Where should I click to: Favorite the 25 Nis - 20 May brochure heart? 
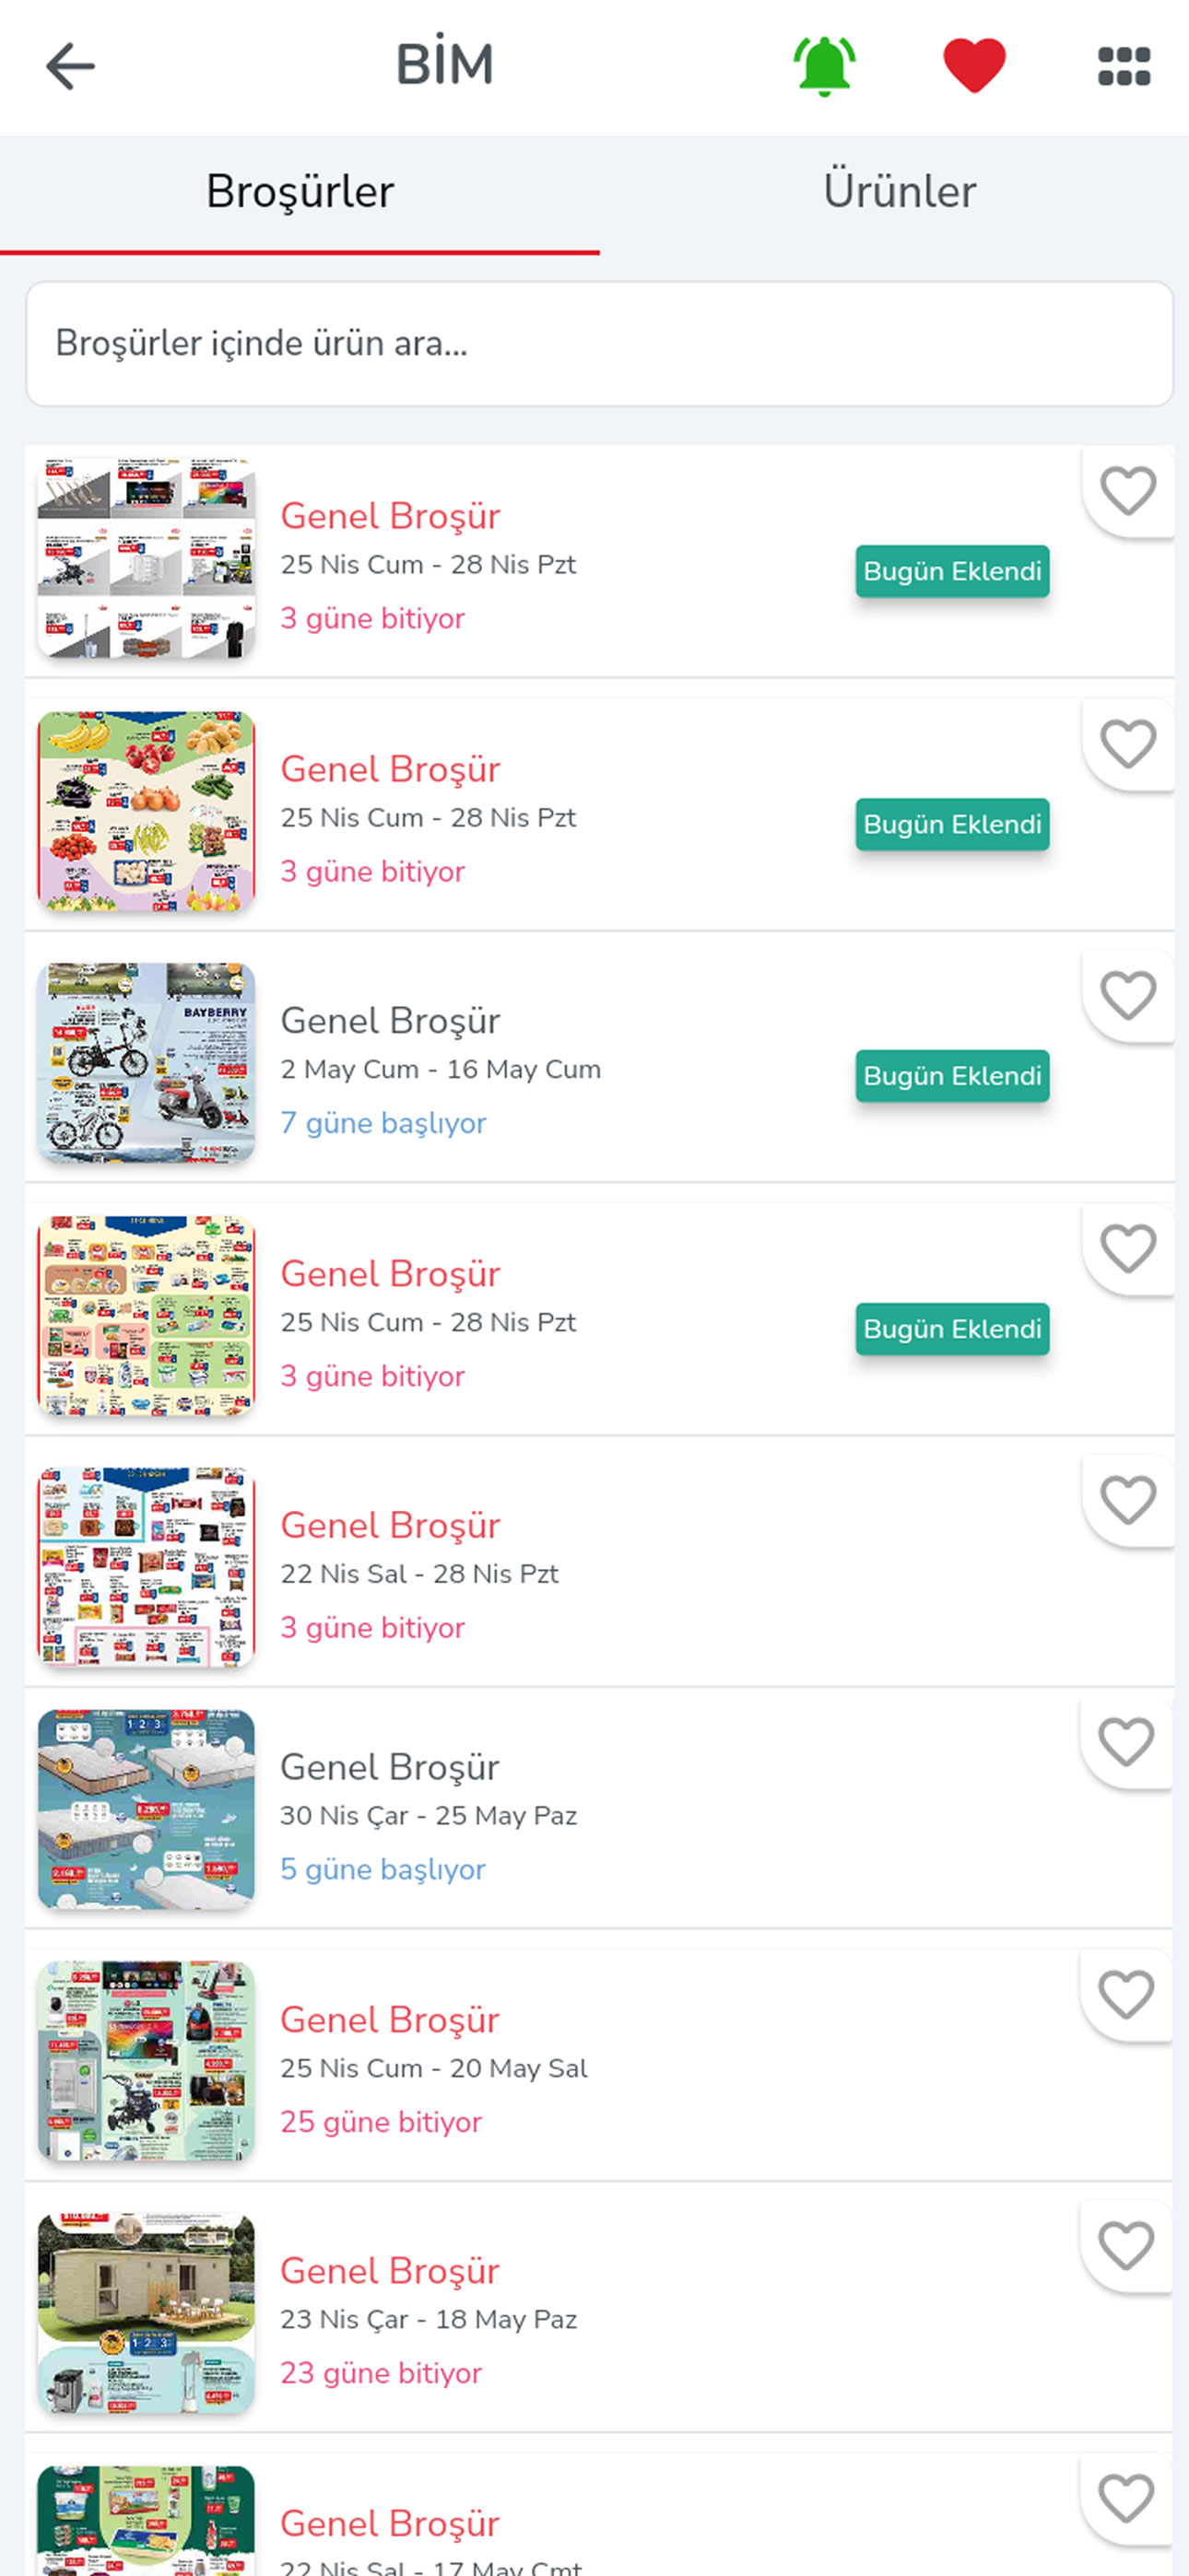click(x=1126, y=1995)
